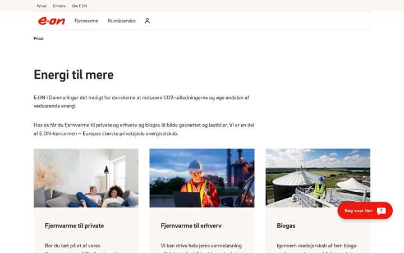The height and width of the screenshot is (253, 404).
Task: Click the text 'Vi kan drive hele jeres varmeløsning'
Action: click(x=201, y=246)
